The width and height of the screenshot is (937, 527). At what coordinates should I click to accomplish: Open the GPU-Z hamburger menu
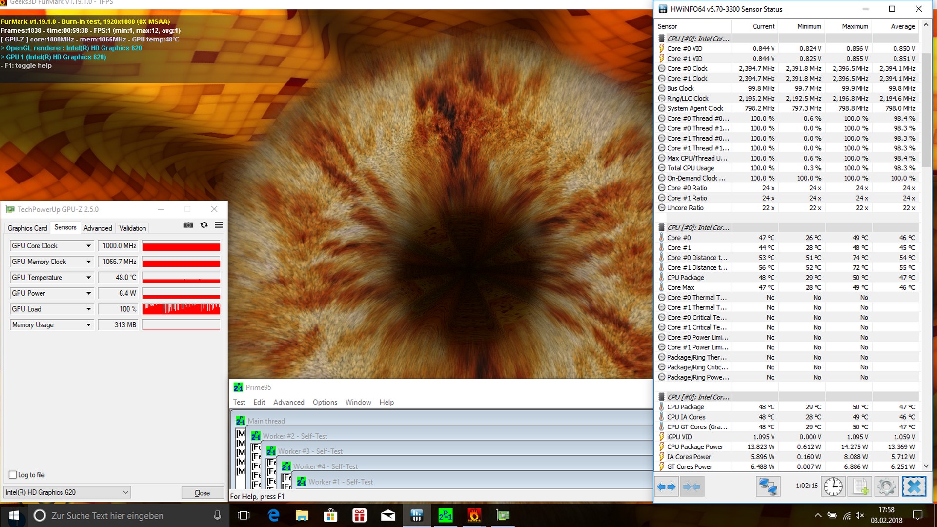(219, 225)
